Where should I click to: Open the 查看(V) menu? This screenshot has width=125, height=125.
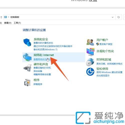8,23
